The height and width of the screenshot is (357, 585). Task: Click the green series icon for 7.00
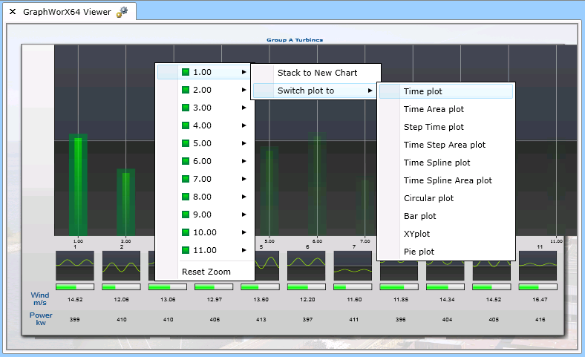click(x=186, y=179)
